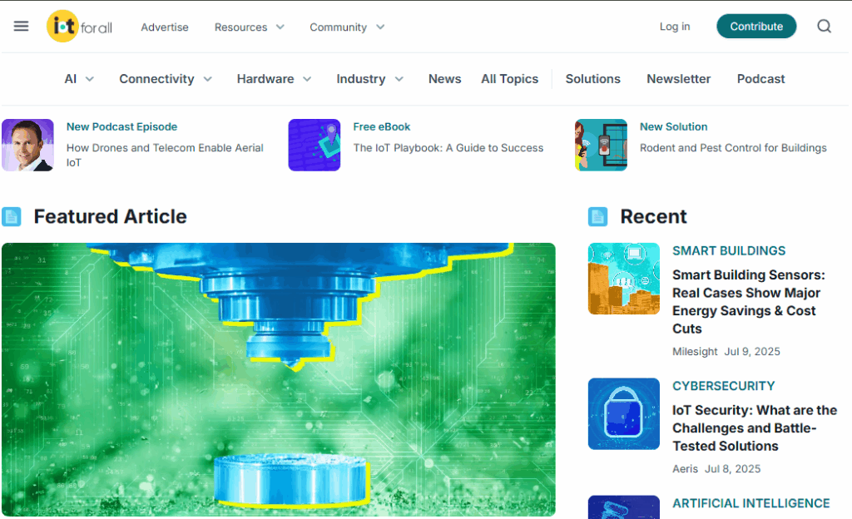Expand the Industry menu
The image size is (852, 519).
coord(370,79)
